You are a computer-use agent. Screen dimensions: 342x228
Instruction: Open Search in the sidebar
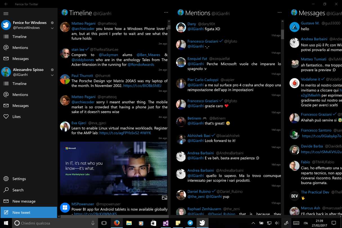(29, 190)
